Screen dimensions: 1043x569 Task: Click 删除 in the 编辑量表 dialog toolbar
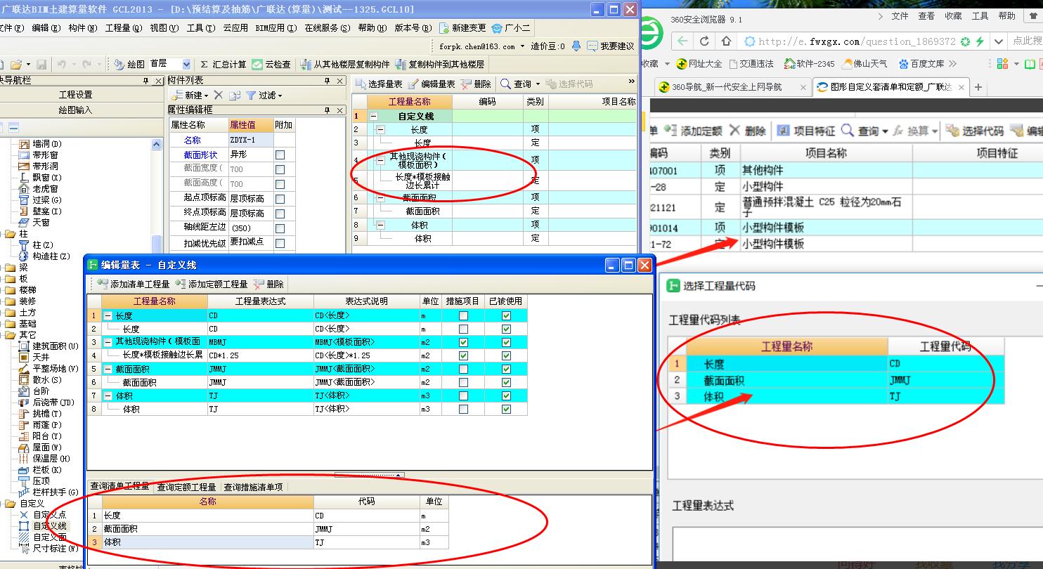(268, 284)
